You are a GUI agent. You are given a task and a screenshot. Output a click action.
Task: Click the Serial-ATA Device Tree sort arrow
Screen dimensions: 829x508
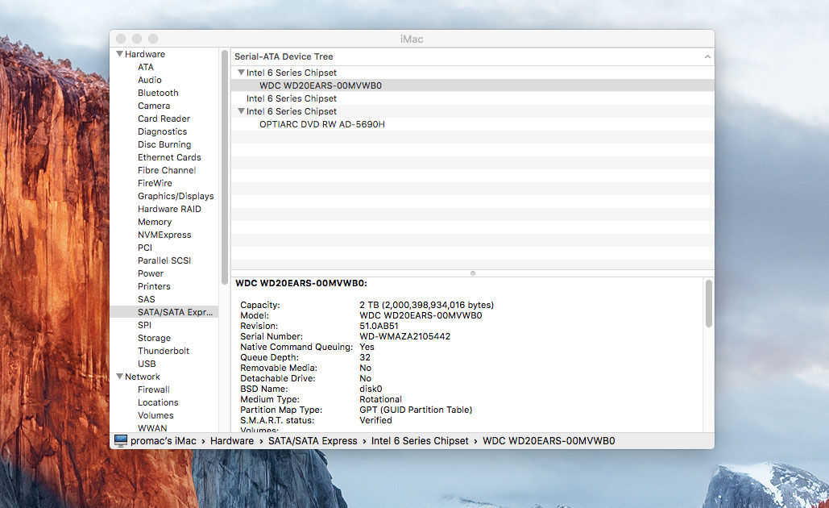tap(707, 56)
